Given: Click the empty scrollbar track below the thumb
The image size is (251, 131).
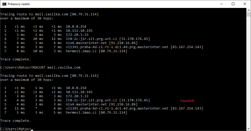Looking at the screenshot, I should (248, 77).
